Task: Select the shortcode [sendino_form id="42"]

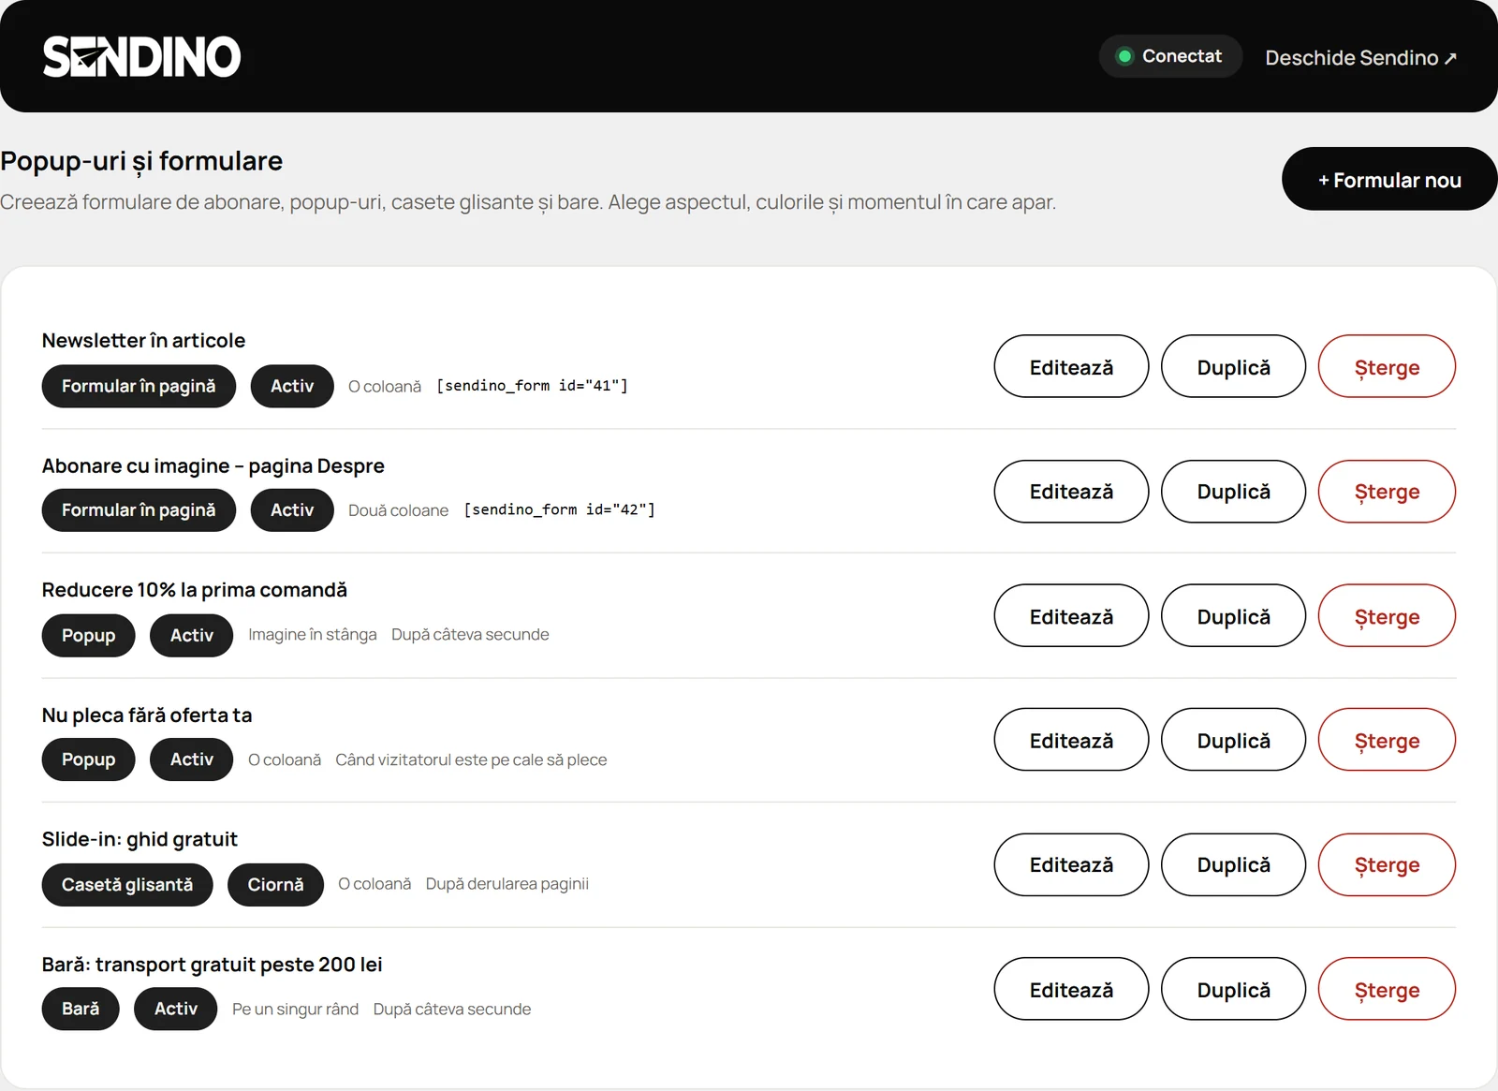Action: tap(559, 509)
